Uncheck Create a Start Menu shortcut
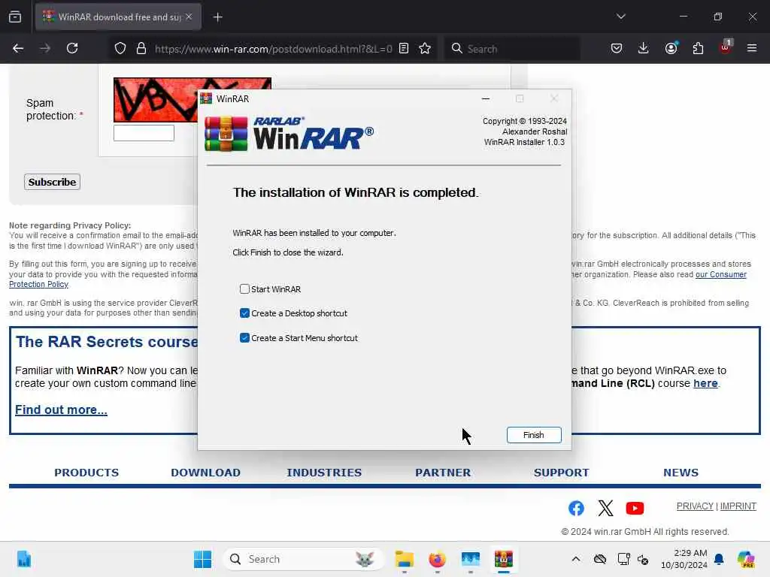Screen dimensions: 770x577 point(244,337)
